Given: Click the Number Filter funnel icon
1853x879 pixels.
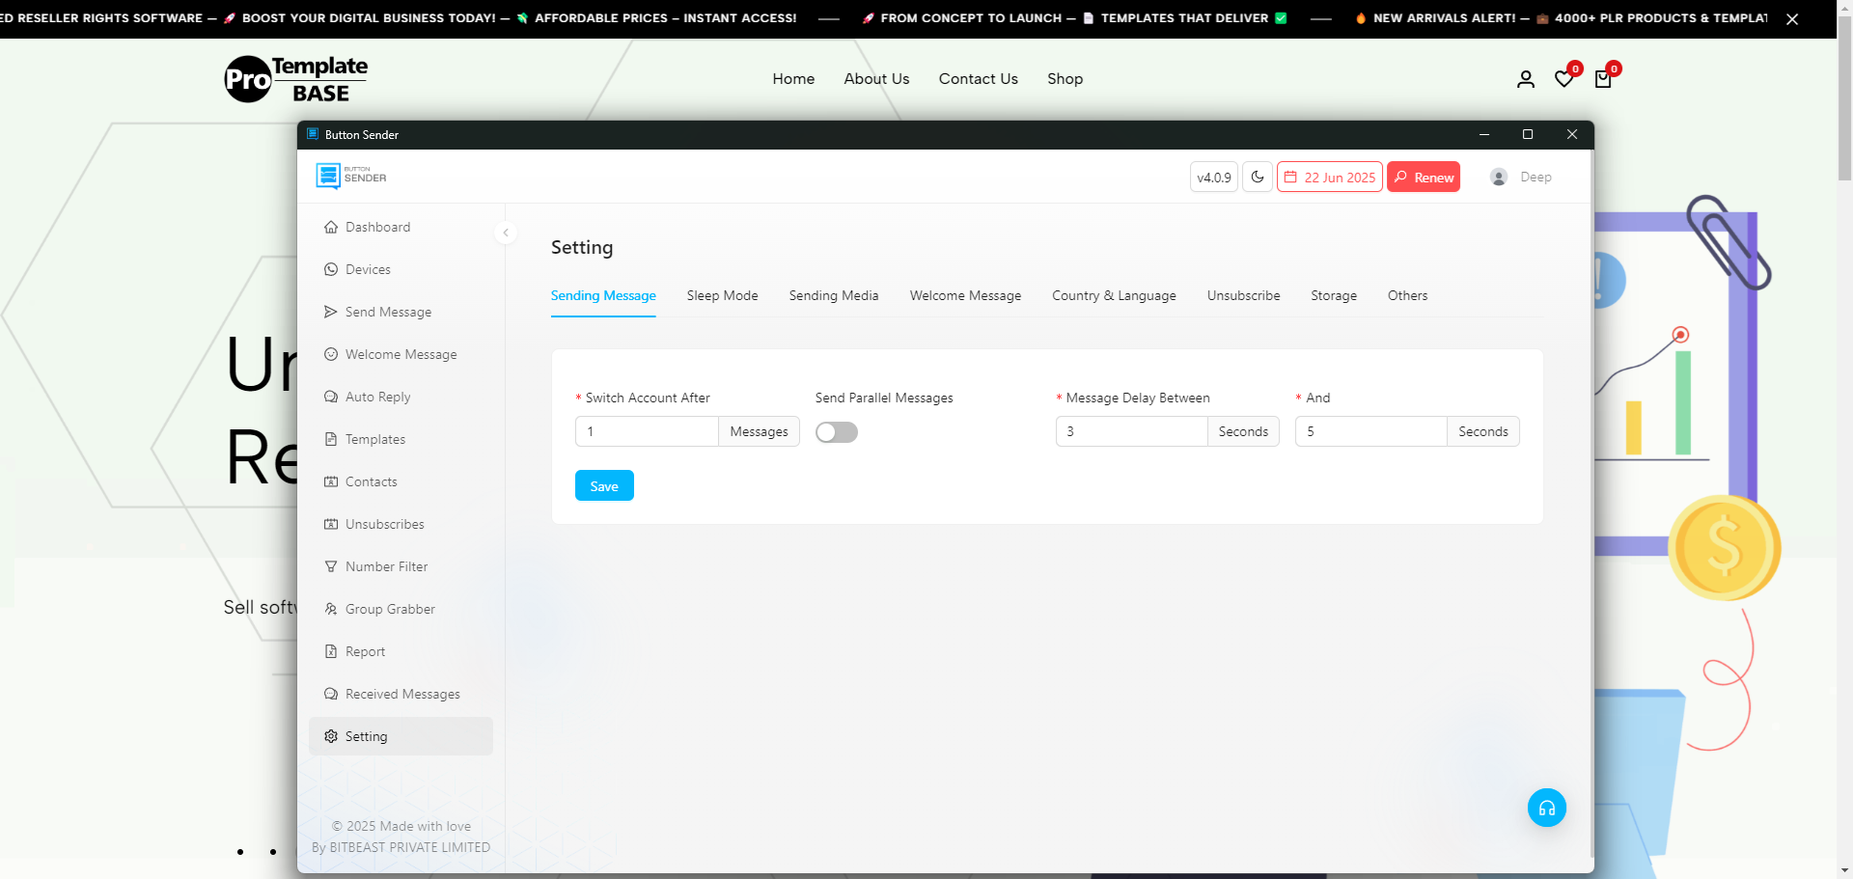Looking at the screenshot, I should [331, 566].
